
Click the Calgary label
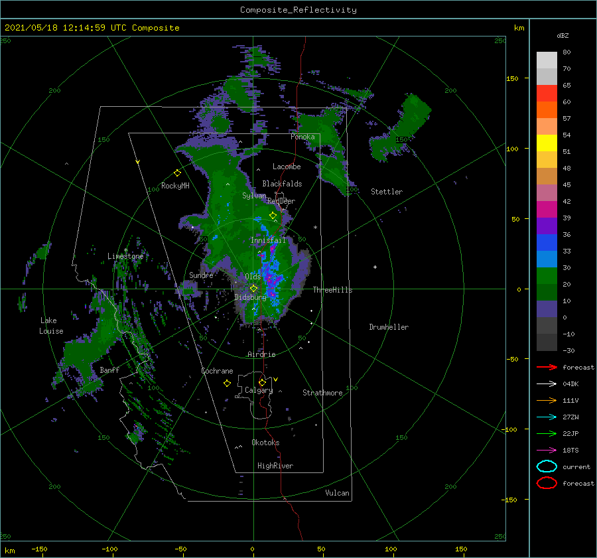click(x=259, y=390)
